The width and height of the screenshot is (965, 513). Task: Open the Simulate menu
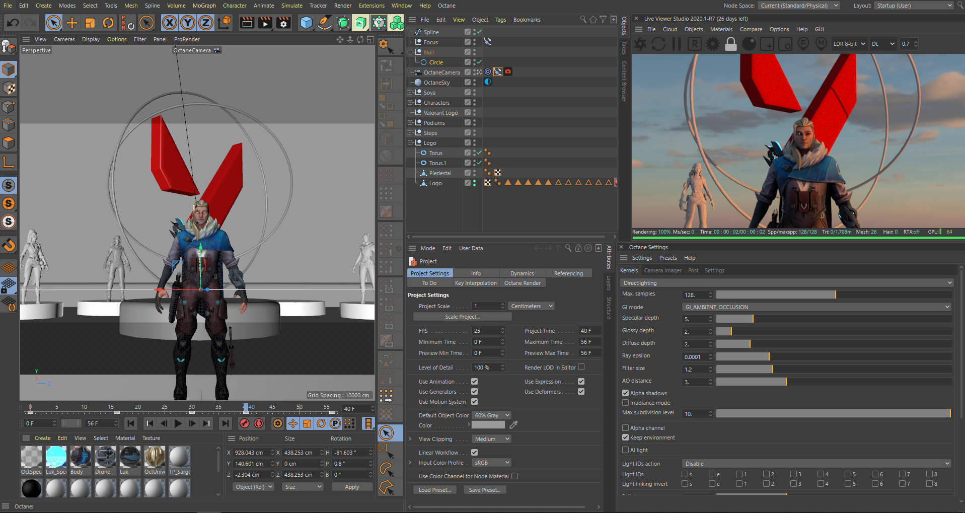click(x=291, y=6)
